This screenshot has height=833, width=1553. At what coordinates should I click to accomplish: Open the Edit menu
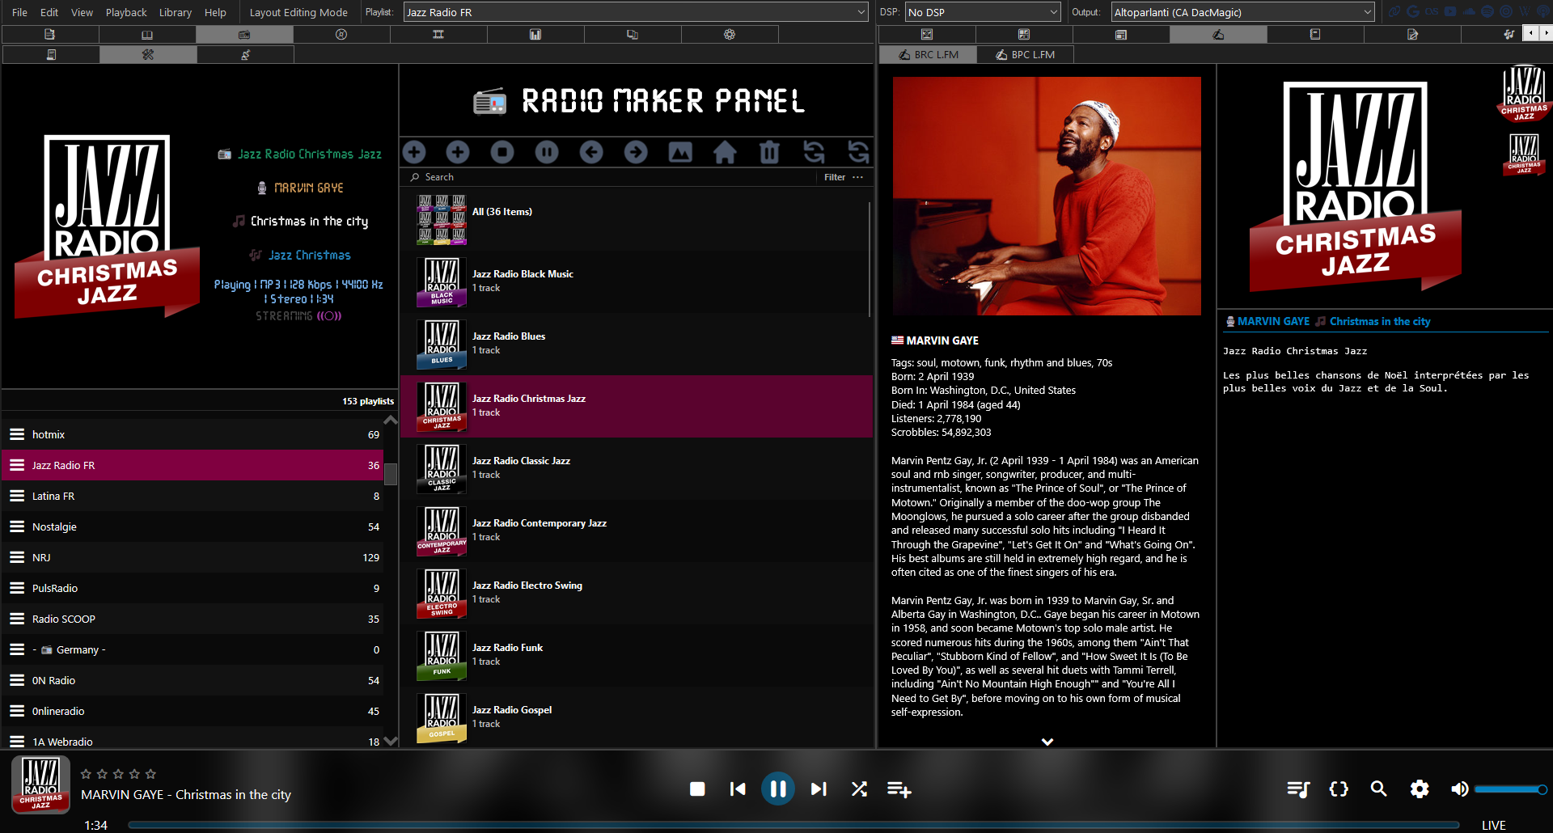tap(49, 12)
